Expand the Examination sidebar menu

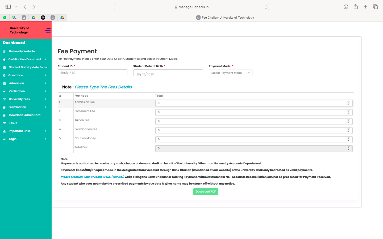(17, 107)
